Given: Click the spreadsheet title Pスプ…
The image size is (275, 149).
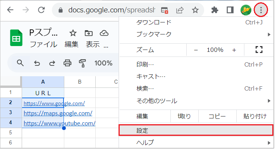Looking at the screenshot, I should [x=43, y=33].
